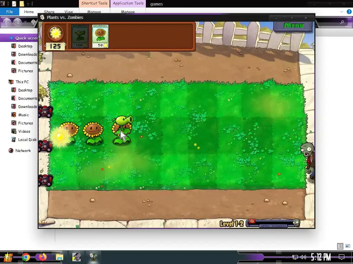Open the Videos folder in sidebar
This screenshot has width=353, height=264.
point(24,131)
